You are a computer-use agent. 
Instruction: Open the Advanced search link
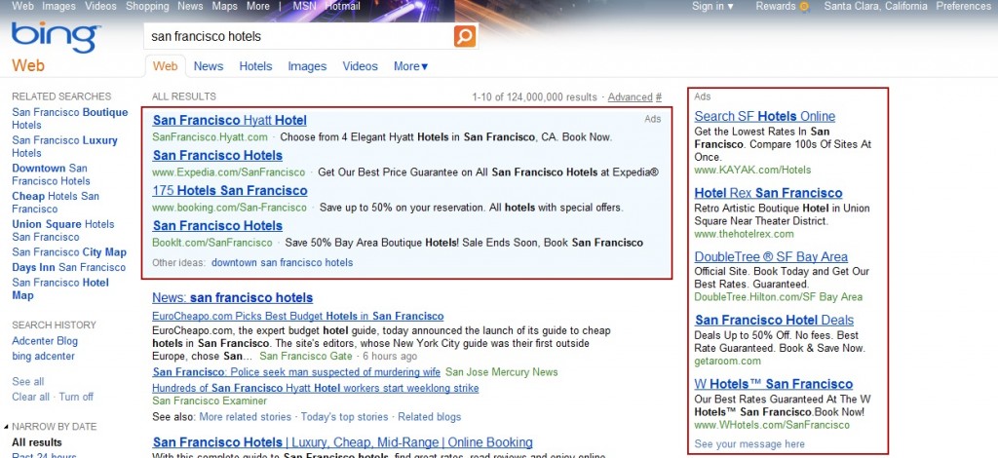coord(630,97)
